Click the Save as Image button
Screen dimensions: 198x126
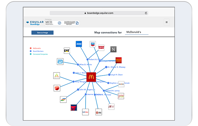coord(42,33)
